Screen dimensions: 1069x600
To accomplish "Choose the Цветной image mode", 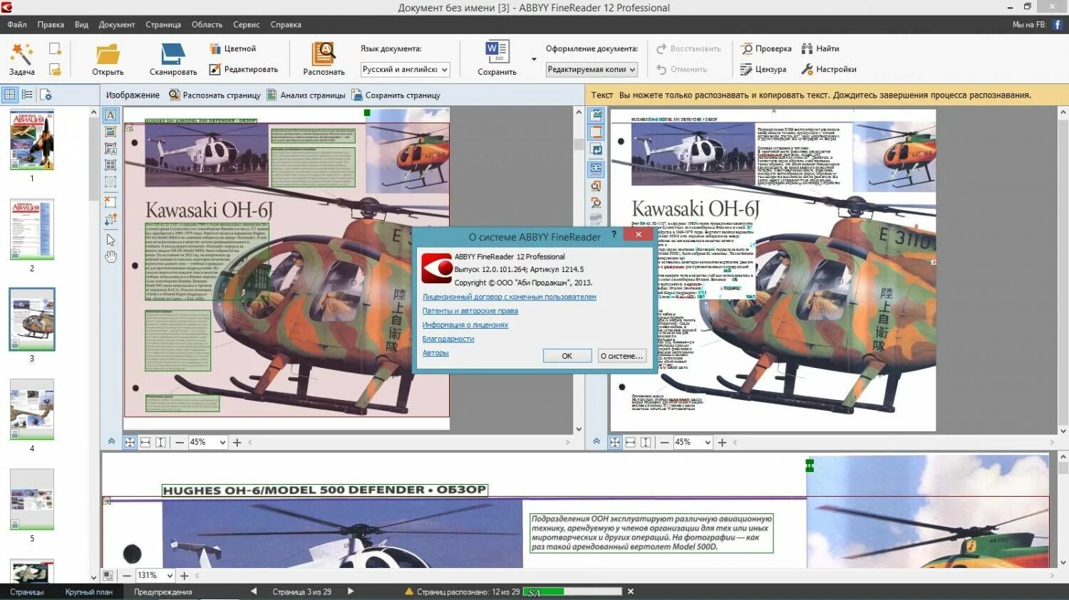I will pyautogui.click(x=233, y=48).
